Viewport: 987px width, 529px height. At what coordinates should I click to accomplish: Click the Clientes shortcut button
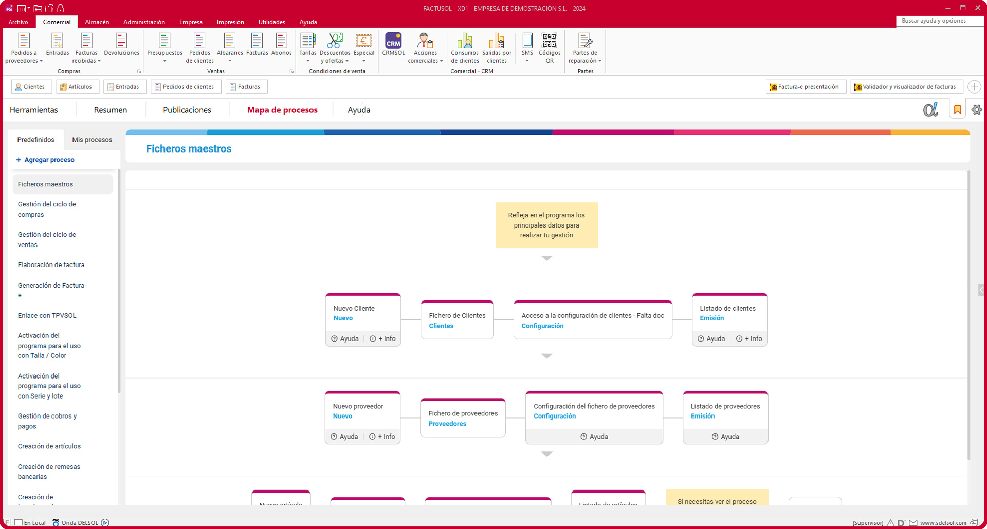(x=31, y=87)
